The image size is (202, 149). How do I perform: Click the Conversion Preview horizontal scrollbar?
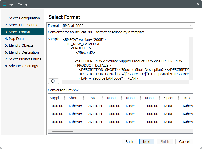pyautogui.click(x=63, y=131)
